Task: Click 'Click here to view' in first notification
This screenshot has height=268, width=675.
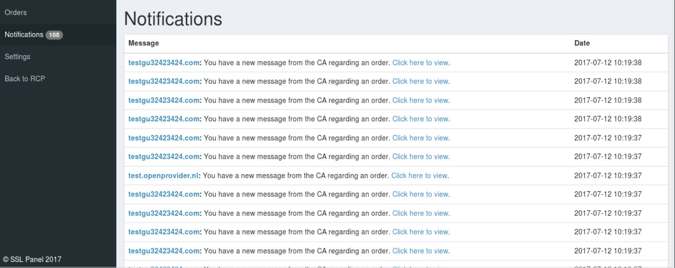Action: tap(420, 63)
